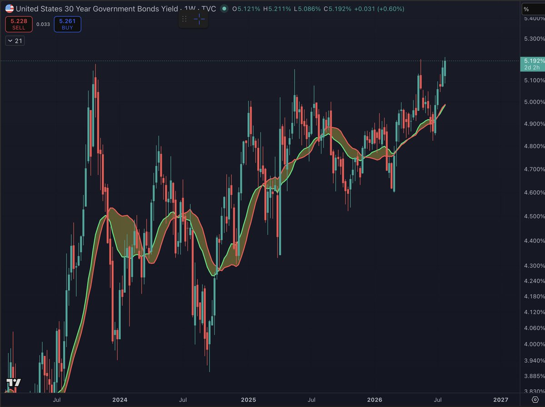
Task: Click the 4.000% price axis label
Action: point(534,344)
